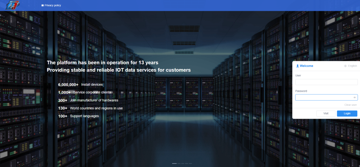
Task: Show the fourth carousel slide indicator
Action: 187,163
